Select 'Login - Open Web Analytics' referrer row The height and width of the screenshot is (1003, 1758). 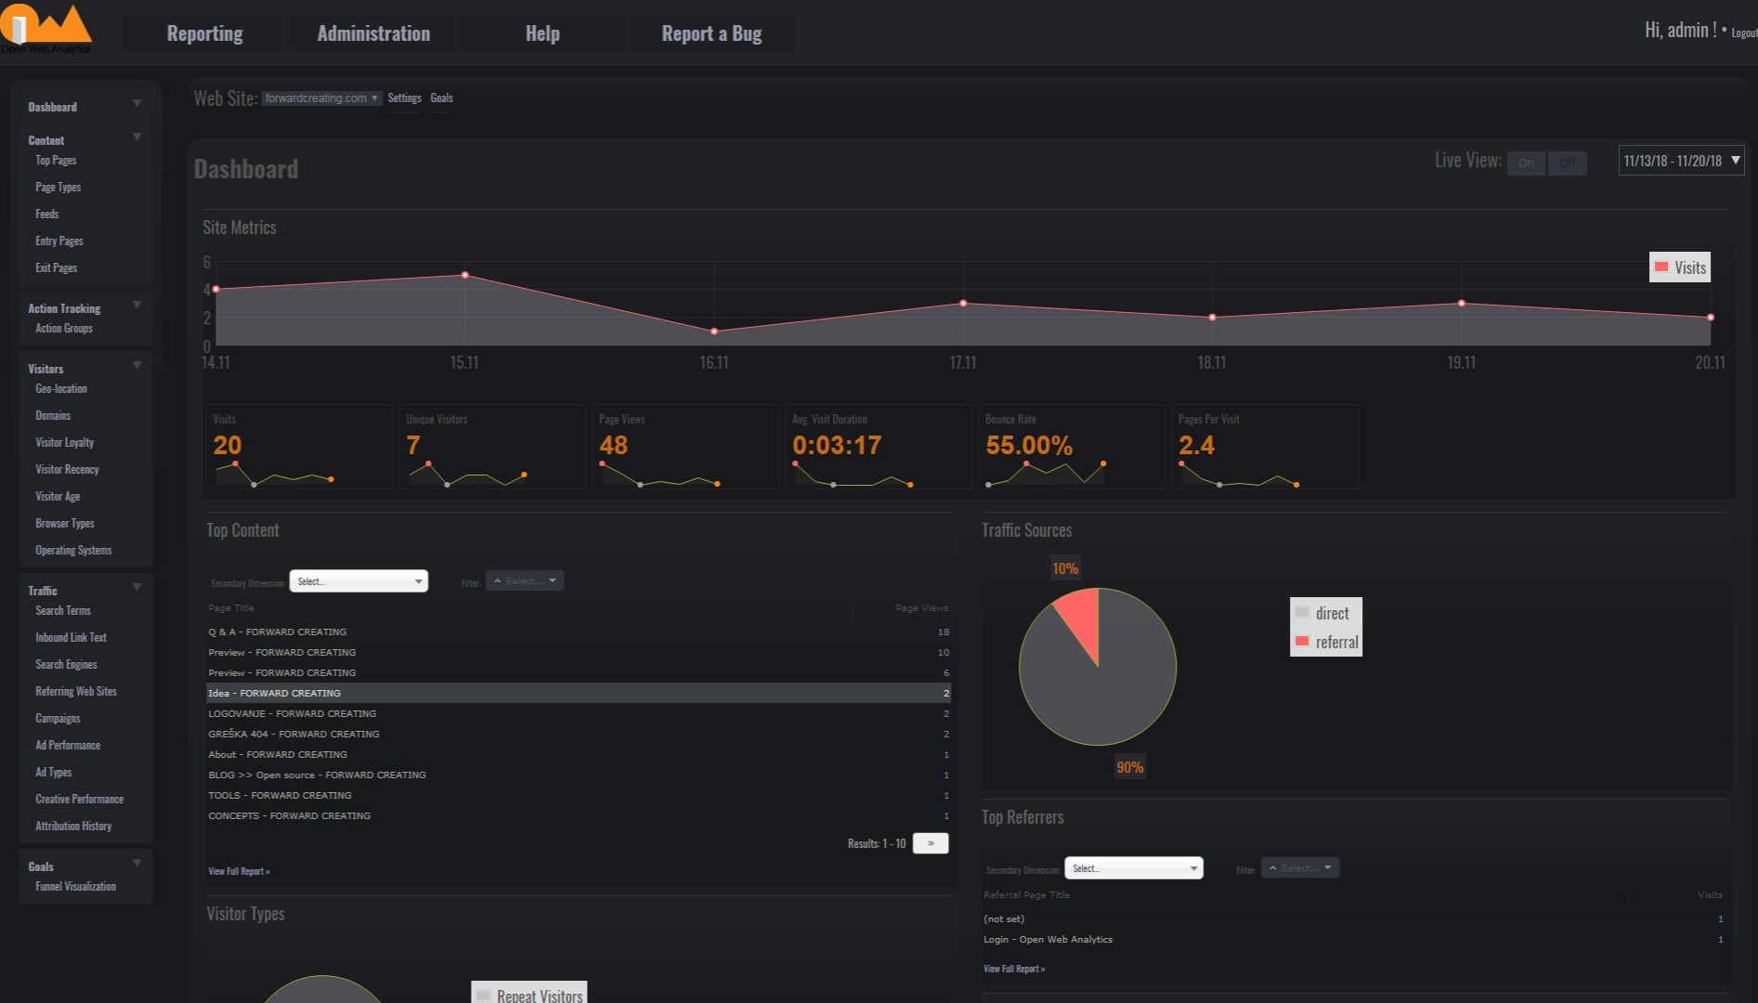[x=1354, y=940]
